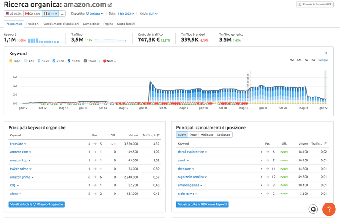Open the alexa keyword link
340x218 pixels.
click(x=14, y=194)
